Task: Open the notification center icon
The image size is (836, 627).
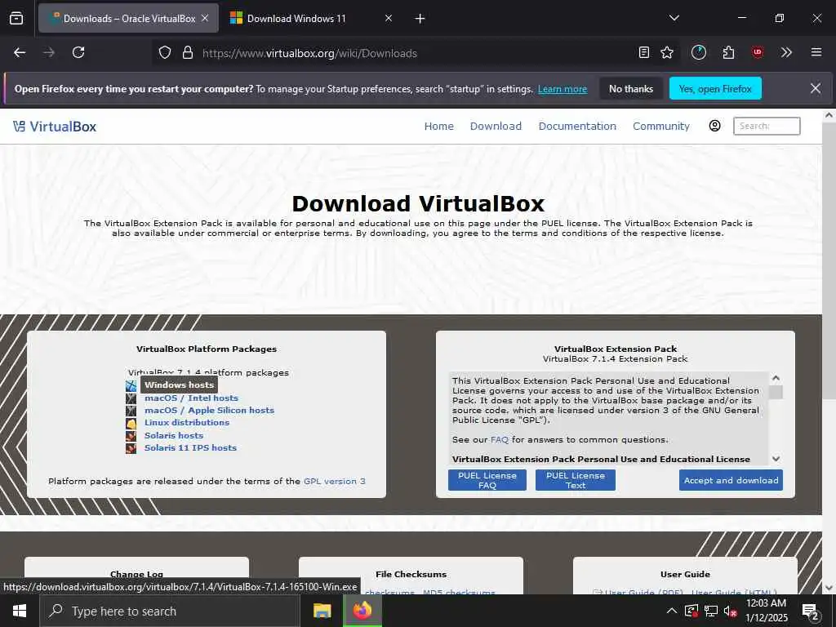Action: point(811,611)
